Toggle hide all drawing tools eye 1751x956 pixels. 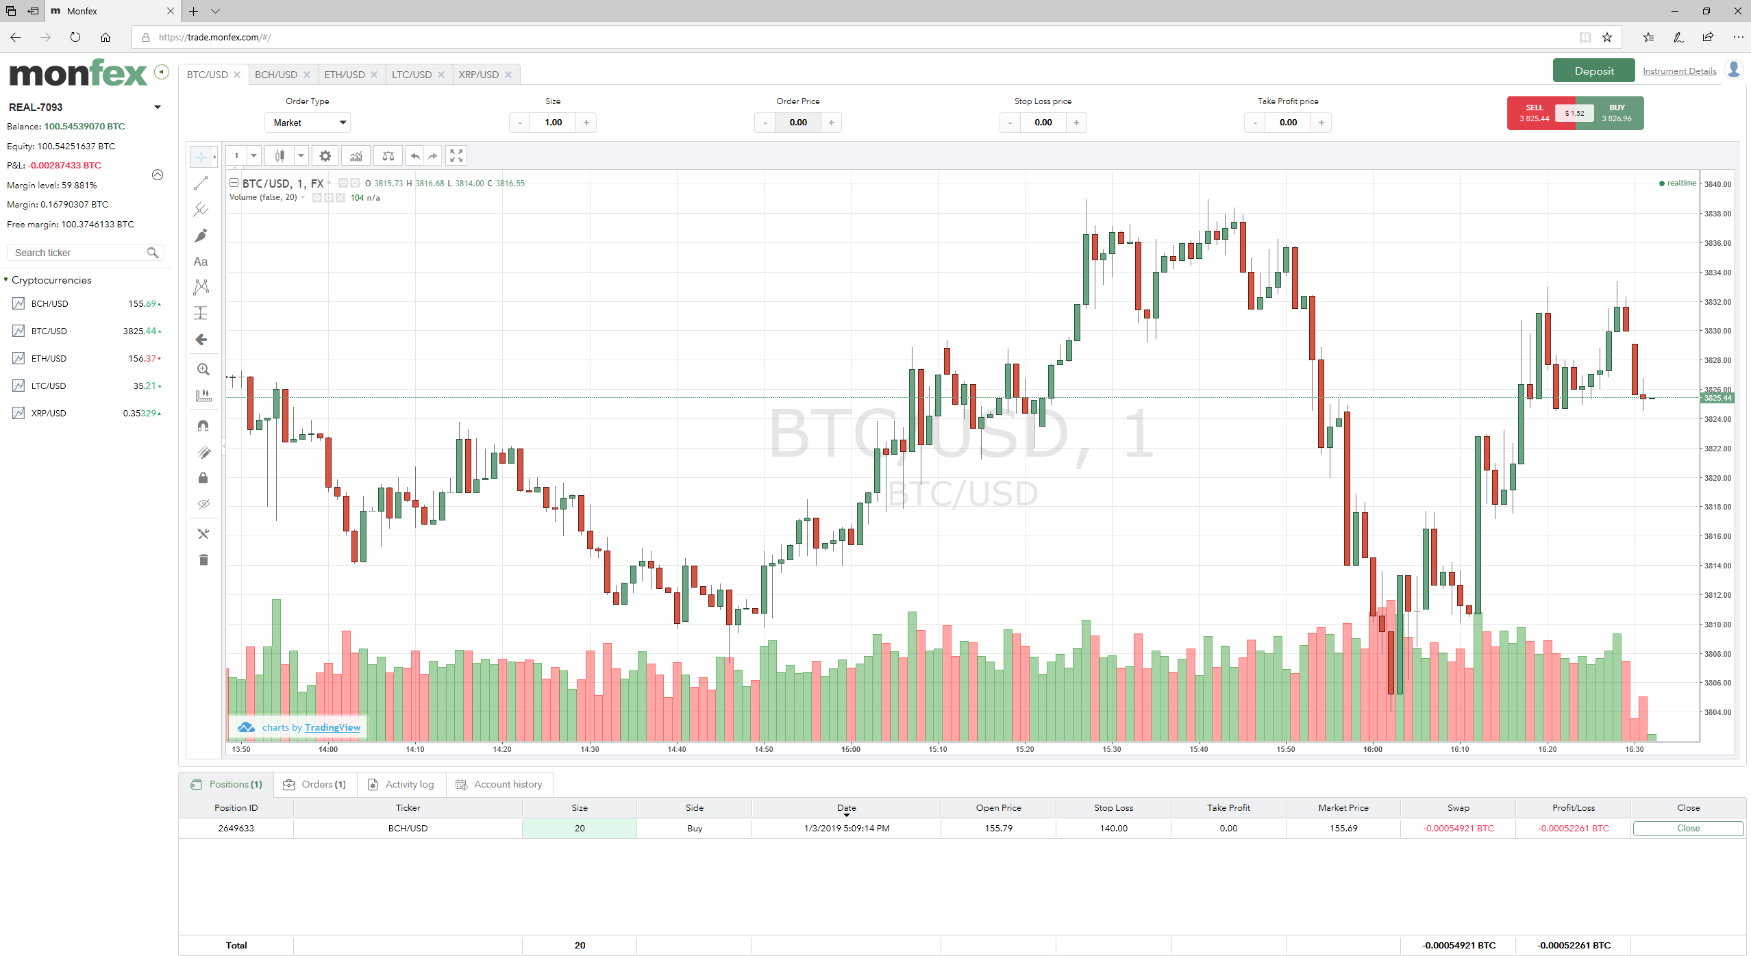(x=203, y=504)
